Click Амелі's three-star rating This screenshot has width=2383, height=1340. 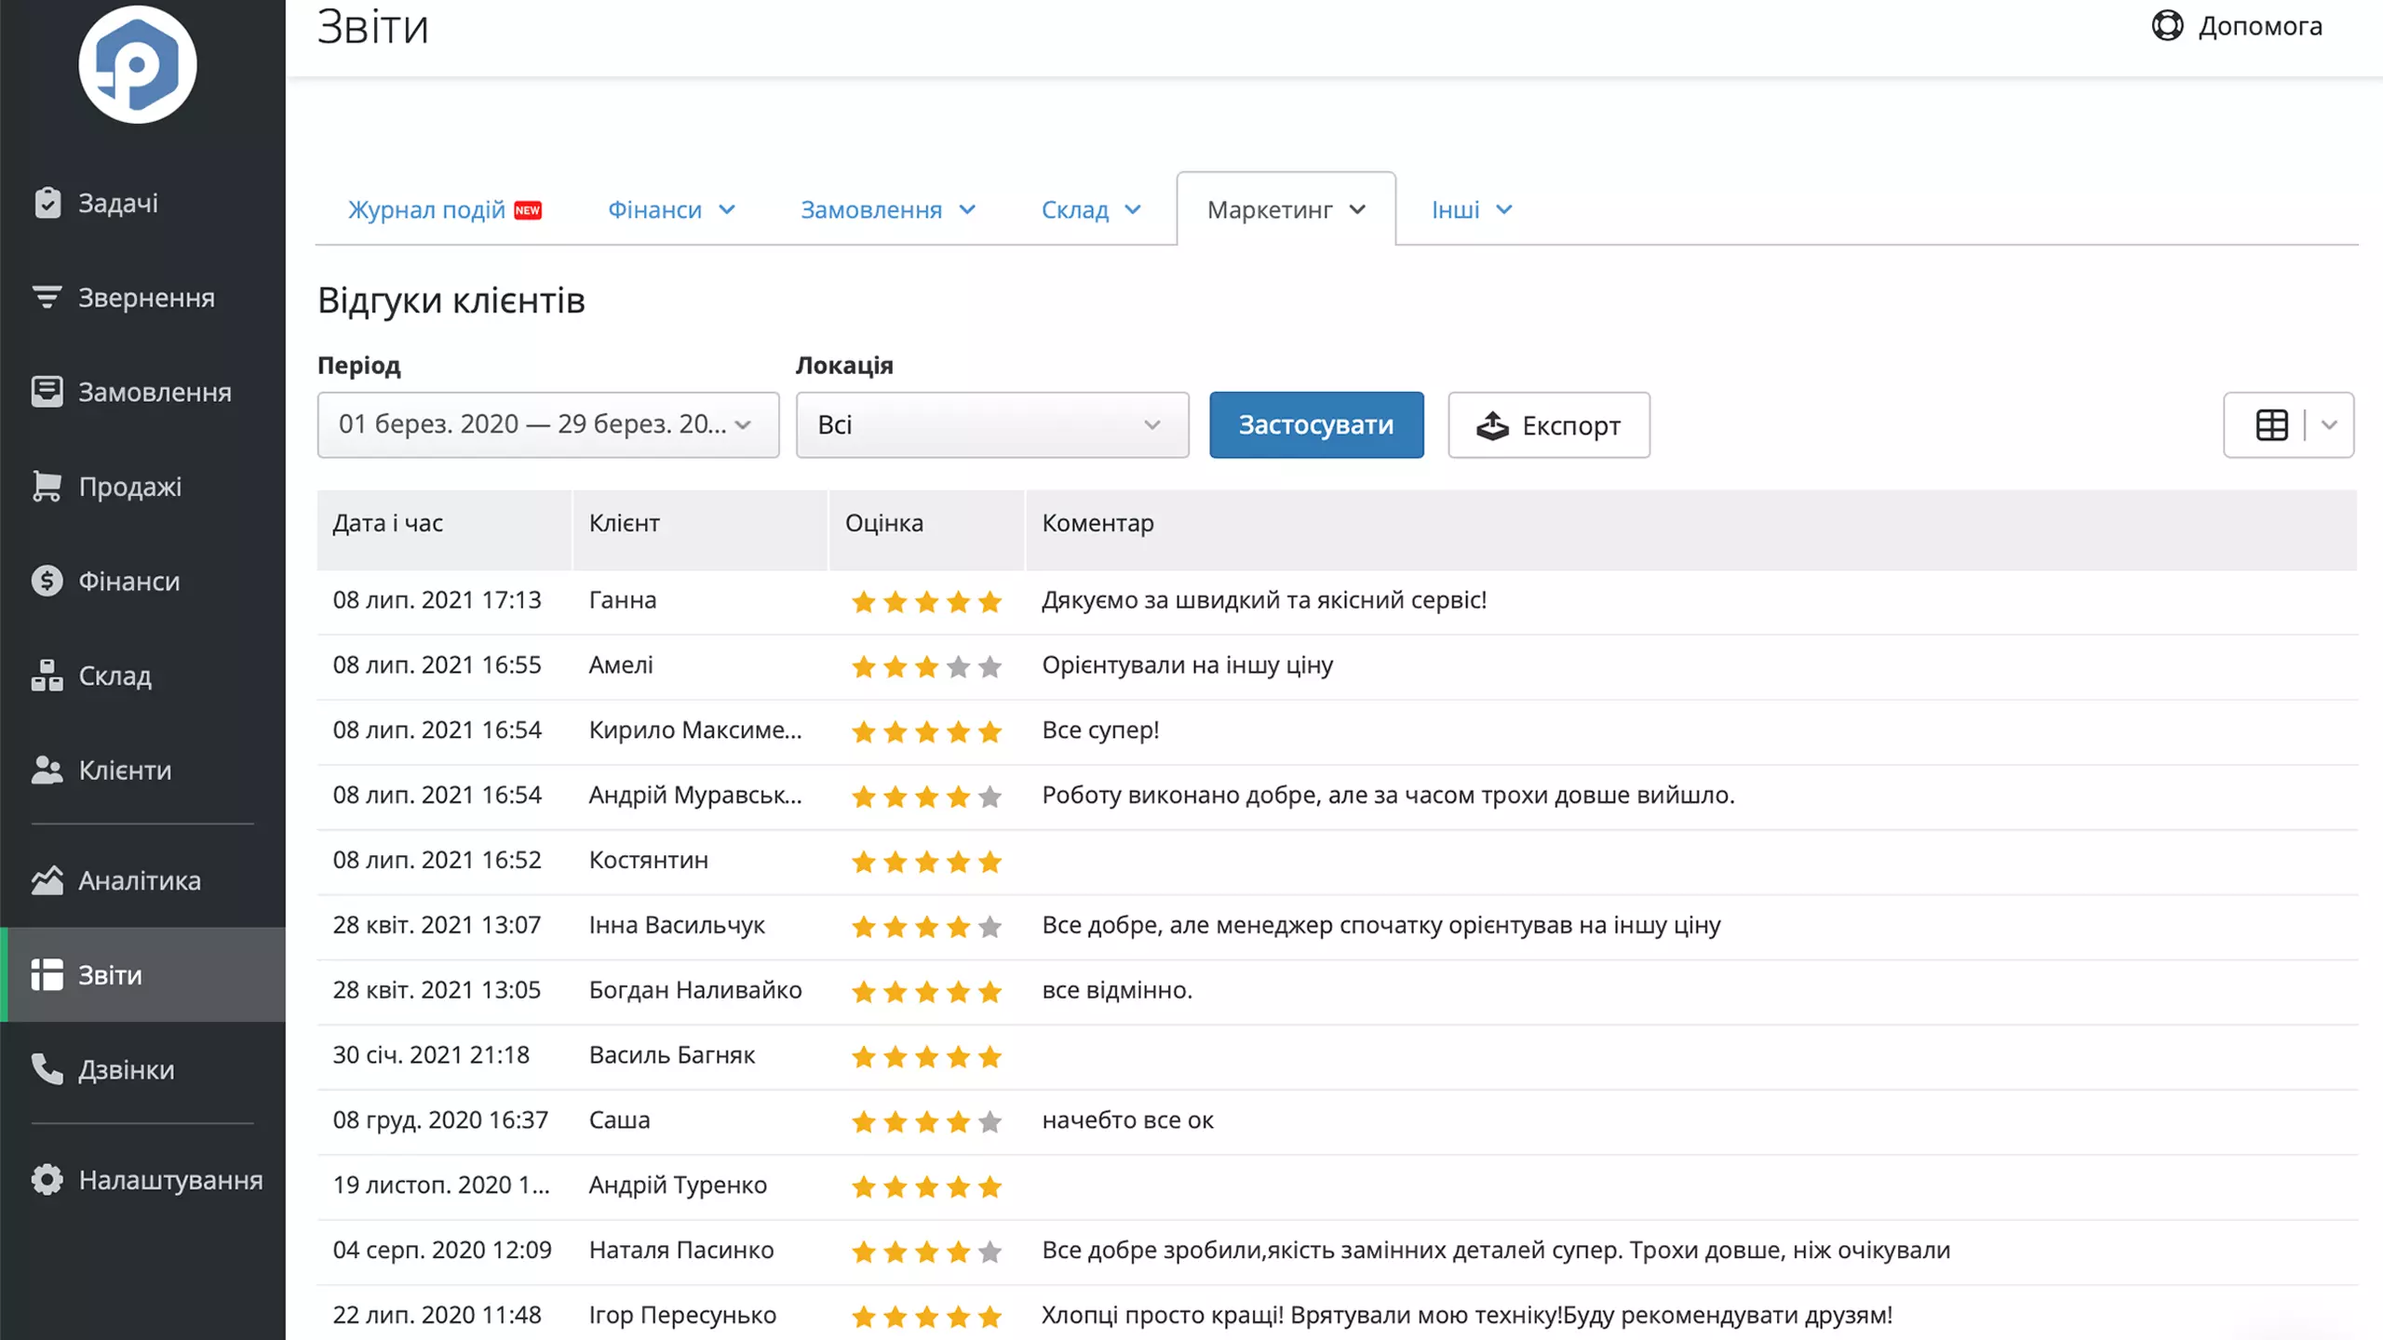click(x=926, y=666)
